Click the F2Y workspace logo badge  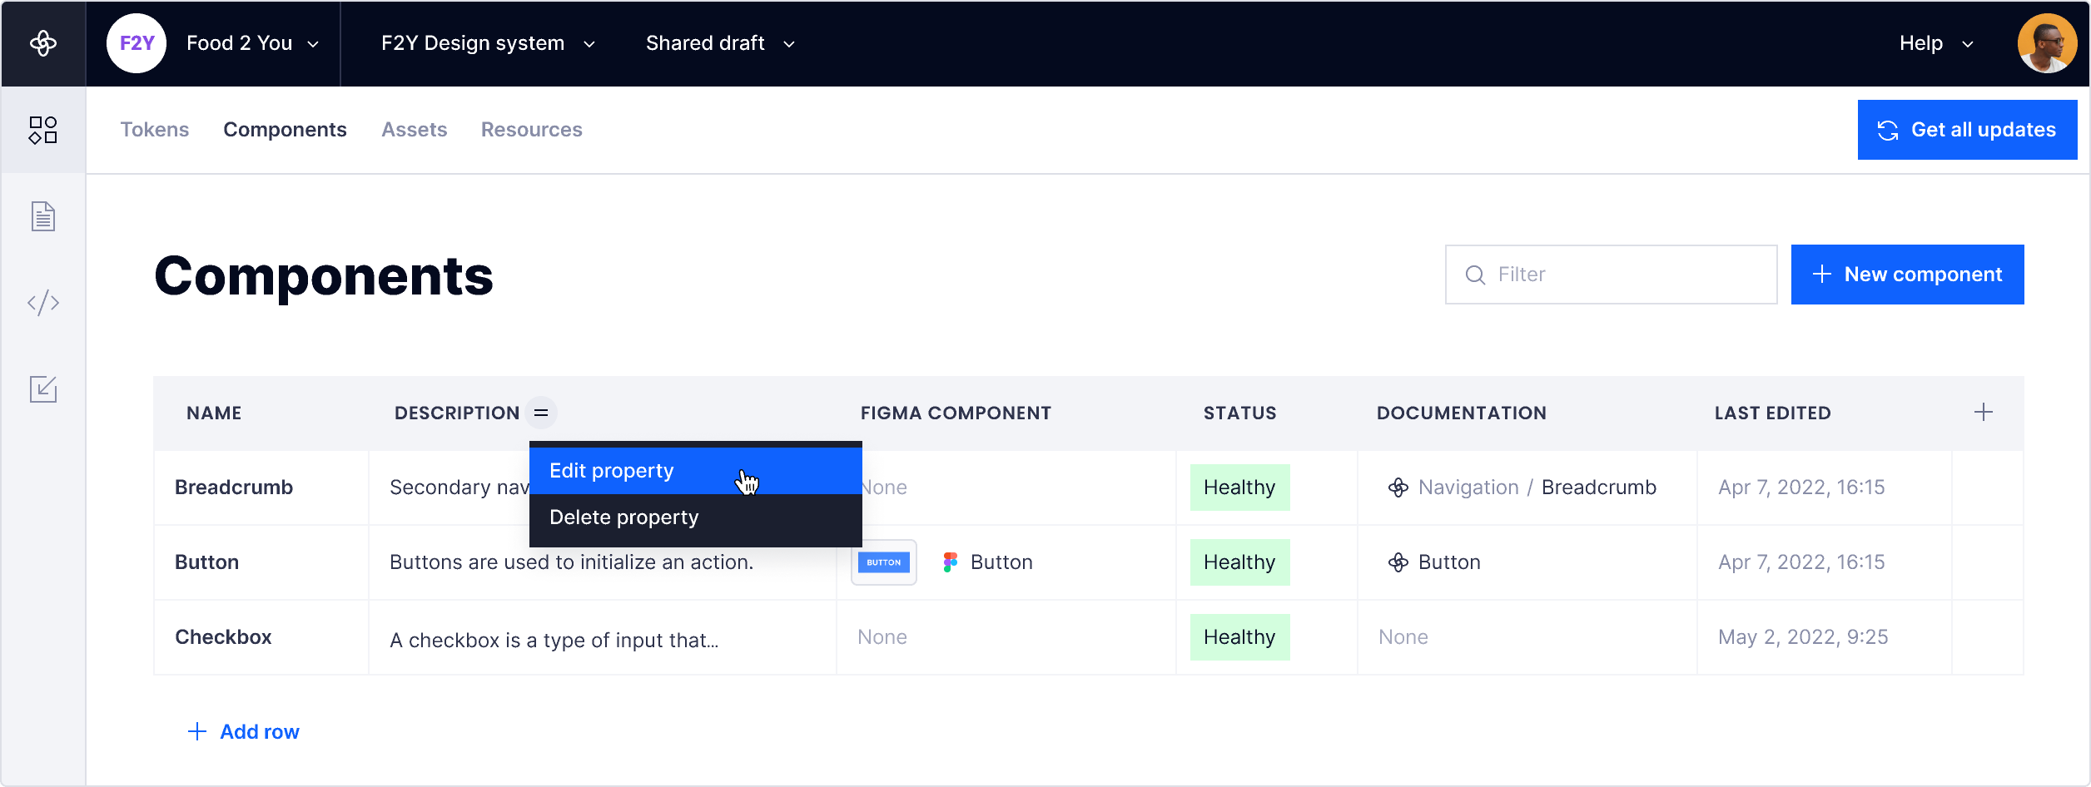[137, 43]
